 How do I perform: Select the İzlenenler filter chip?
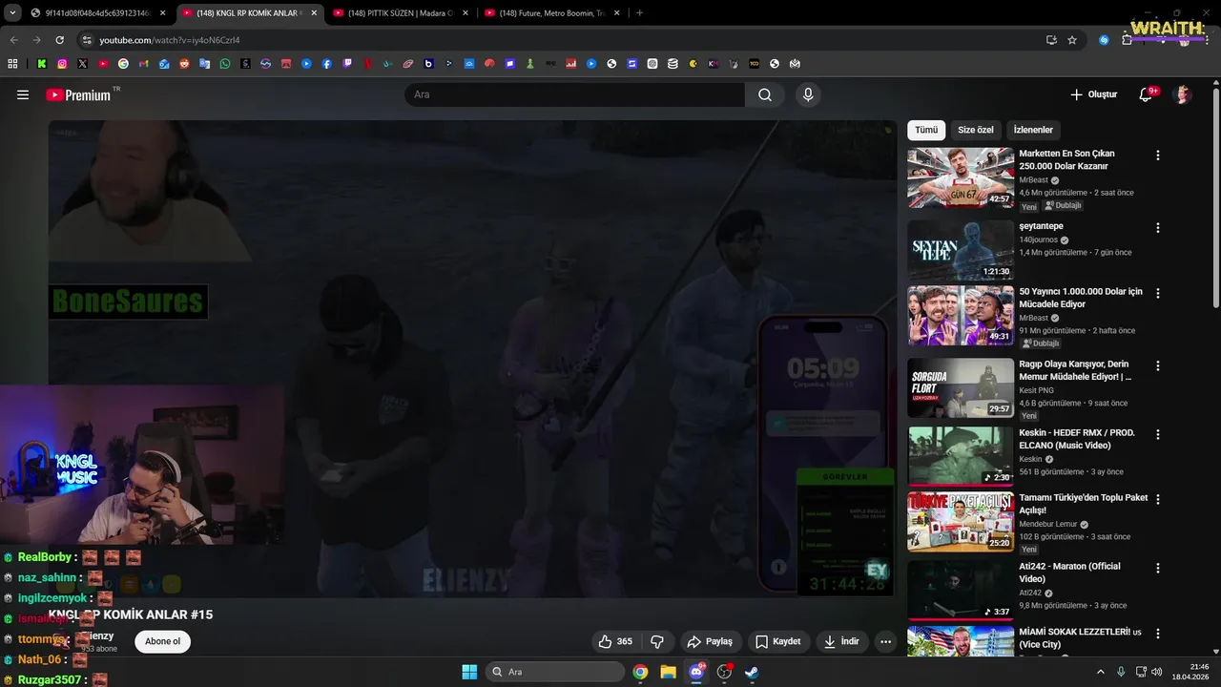1033,130
